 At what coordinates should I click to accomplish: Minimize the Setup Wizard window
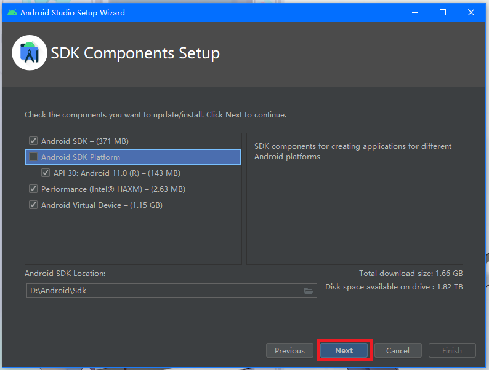[x=414, y=12]
